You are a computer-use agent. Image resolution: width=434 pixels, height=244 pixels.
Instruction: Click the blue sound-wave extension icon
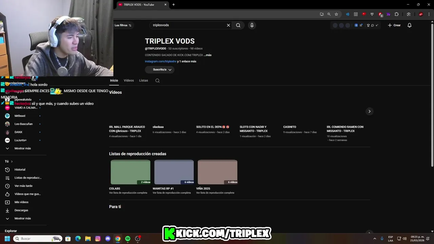tap(348, 14)
